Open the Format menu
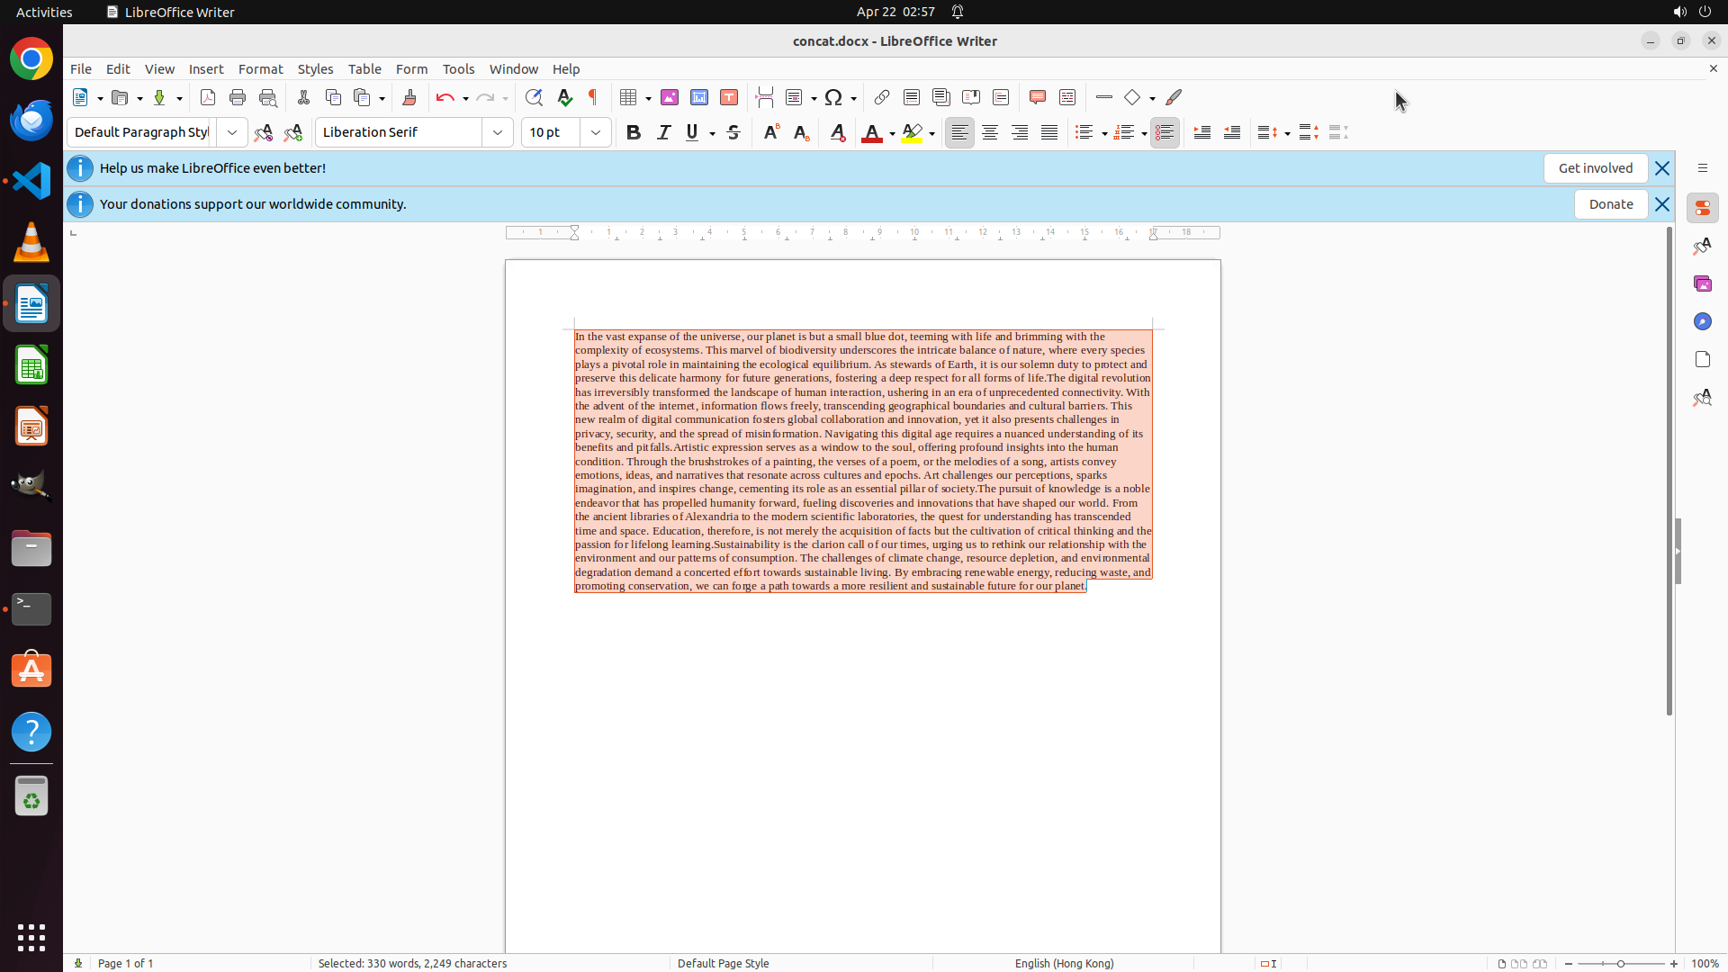Viewport: 1728px width, 972px height. (260, 69)
